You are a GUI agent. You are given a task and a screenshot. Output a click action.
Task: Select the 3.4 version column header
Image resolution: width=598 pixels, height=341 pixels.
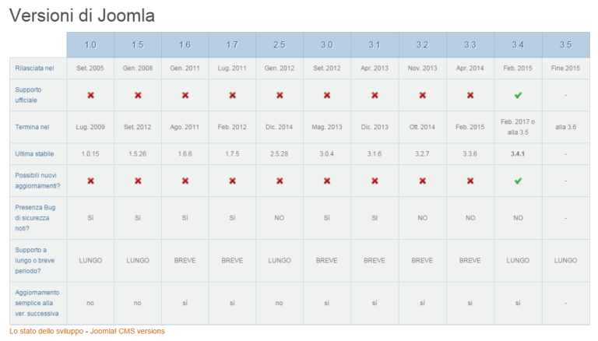coord(518,44)
